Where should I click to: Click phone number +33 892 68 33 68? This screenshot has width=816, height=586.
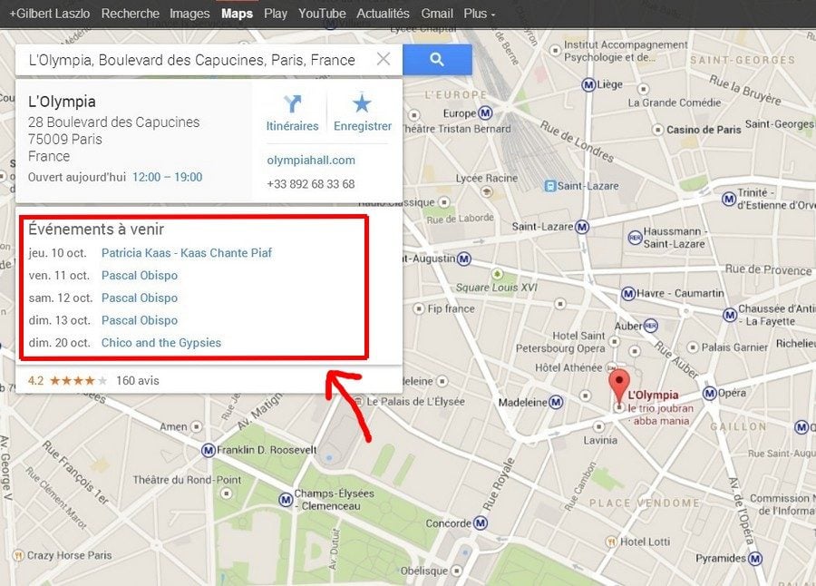click(x=311, y=184)
